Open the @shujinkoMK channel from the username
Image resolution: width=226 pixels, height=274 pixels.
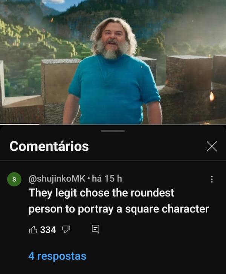[57, 179]
